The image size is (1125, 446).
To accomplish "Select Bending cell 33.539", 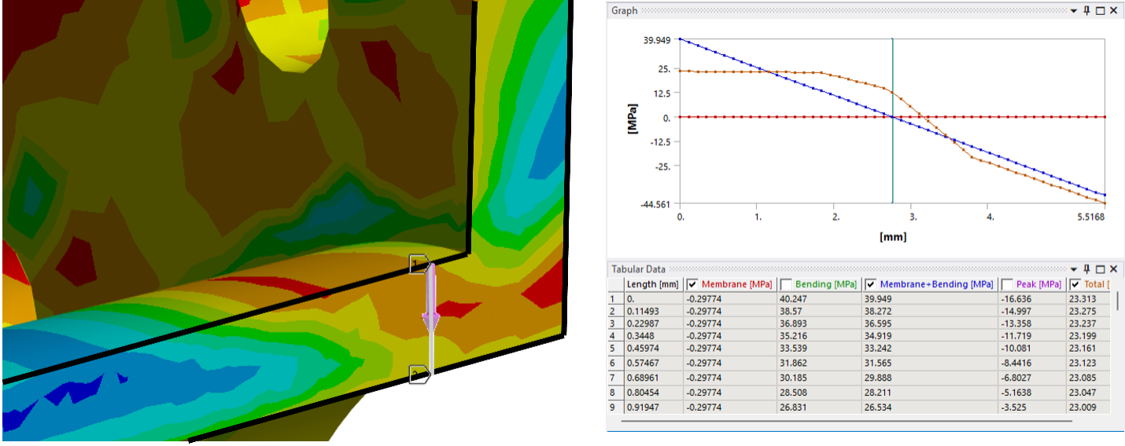I will 818,348.
